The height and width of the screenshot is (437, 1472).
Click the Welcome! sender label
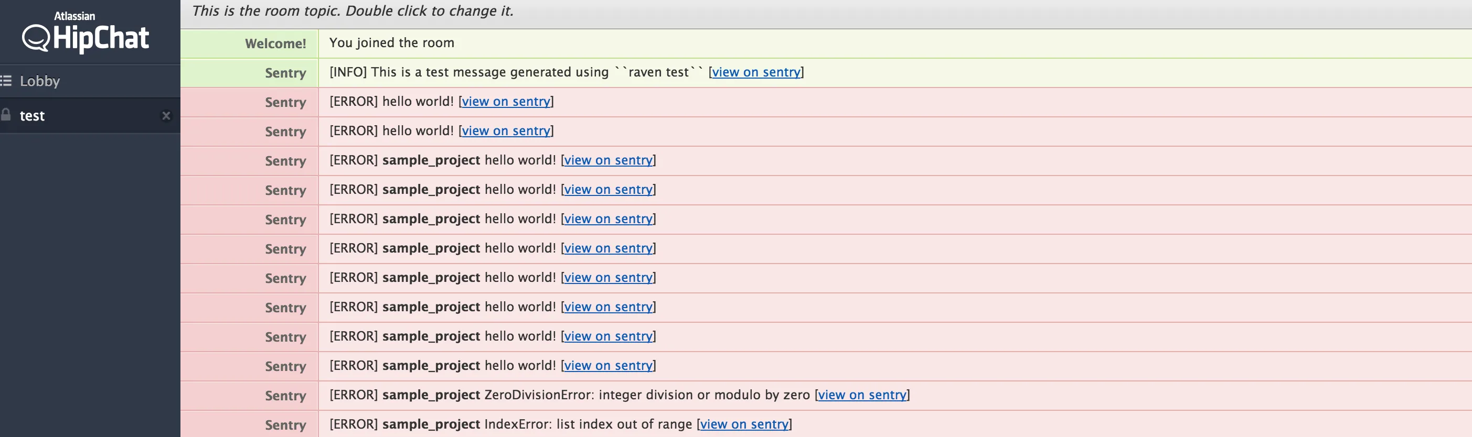tap(275, 44)
